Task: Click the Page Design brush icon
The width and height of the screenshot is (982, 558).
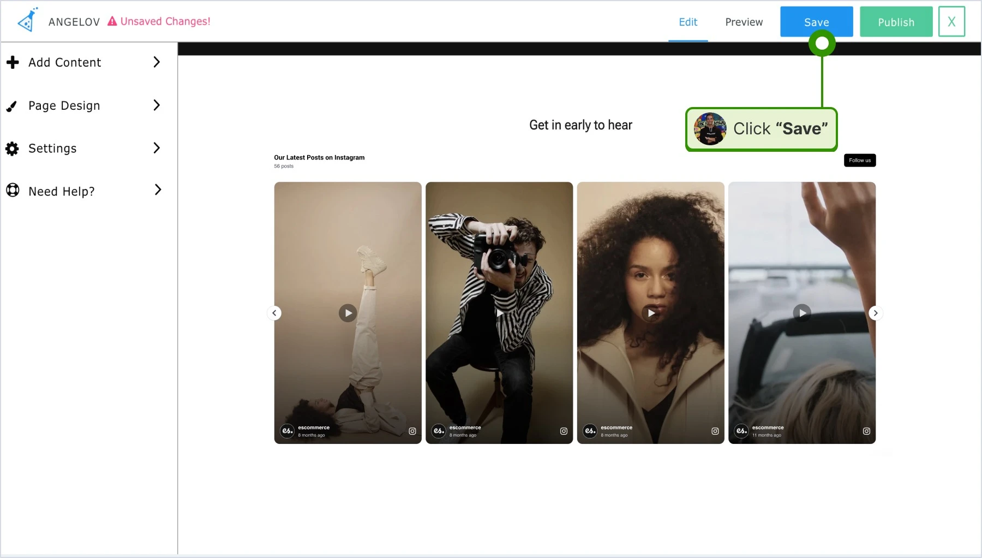Action: tap(11, 106)
